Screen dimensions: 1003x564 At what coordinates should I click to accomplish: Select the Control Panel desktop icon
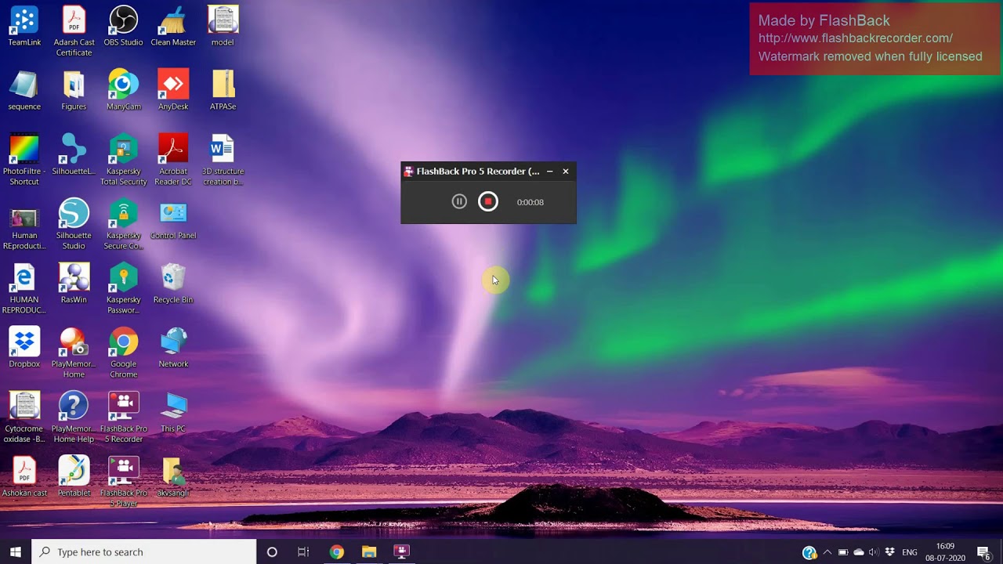coord(173,219)
